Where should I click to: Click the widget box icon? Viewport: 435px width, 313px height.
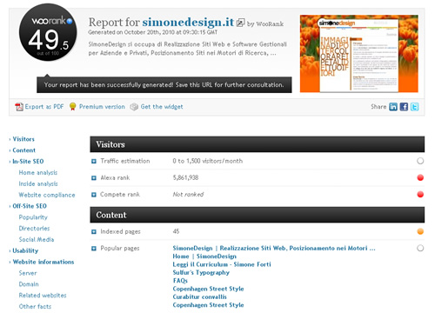pos(134,107)
